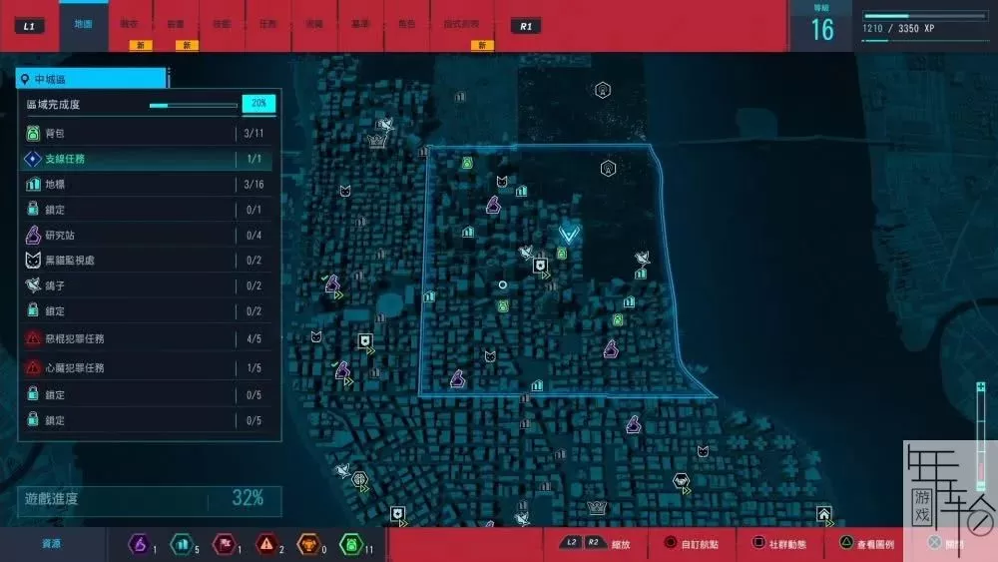Click the 黑貓監視處 cat icon in list
Screen dimensions: 998x562
(x=32, y=261)
